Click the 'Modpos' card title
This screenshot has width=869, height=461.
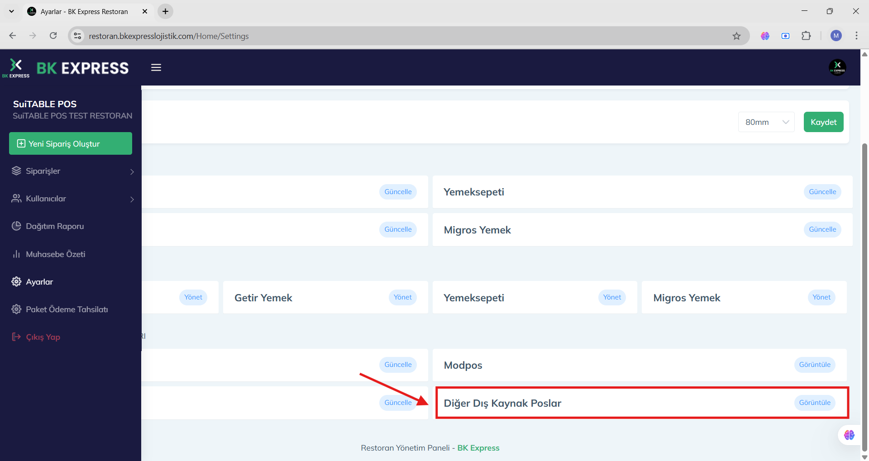click(463, 365)
